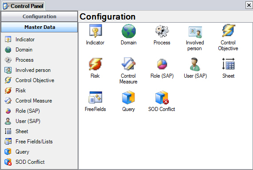
Task: Expand the Configuration section header in sidebar
Action: (40, 16)
